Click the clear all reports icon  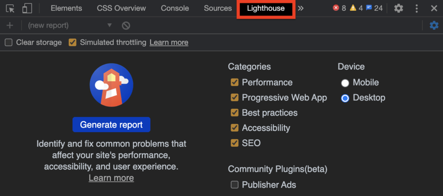(126, 25)
